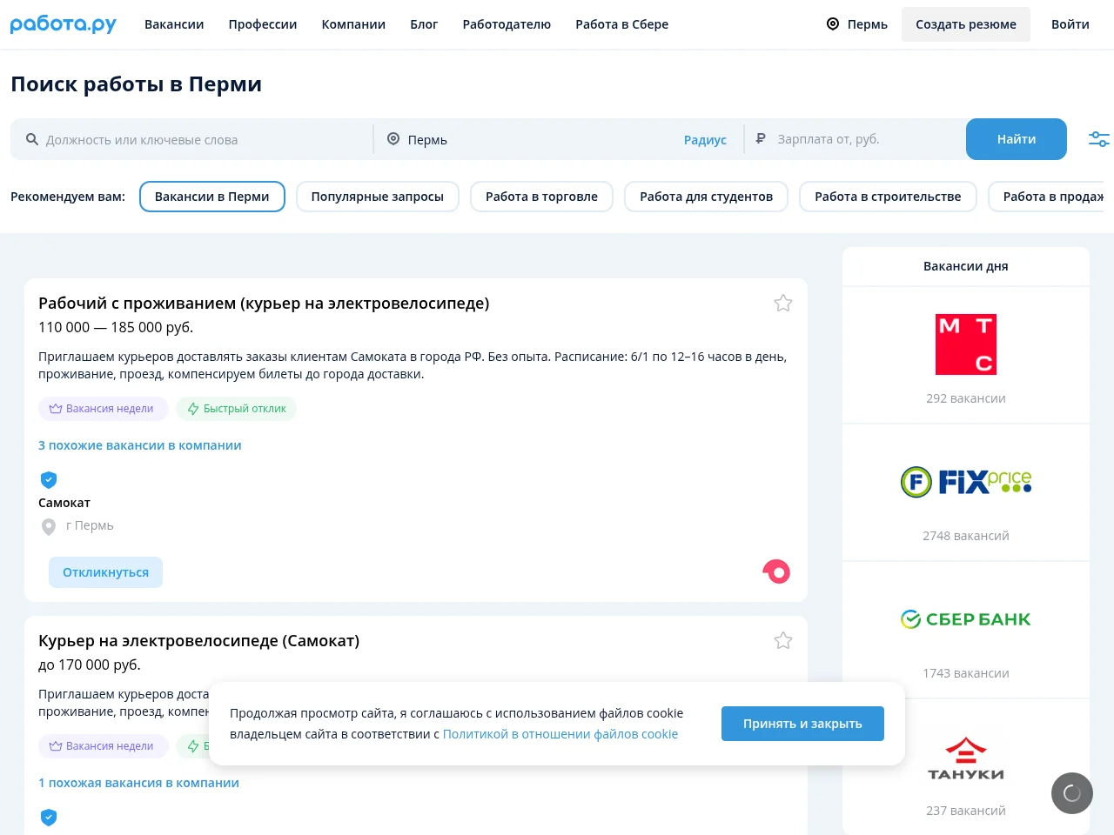Open Рабочий с проживанием vacancy title

(264, 304)
